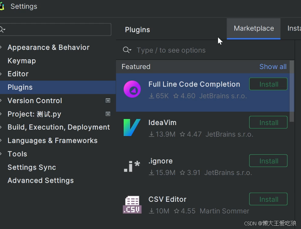Expand the Languages & Frameworks arrow

pyautogui.click(x=1, y=140)
